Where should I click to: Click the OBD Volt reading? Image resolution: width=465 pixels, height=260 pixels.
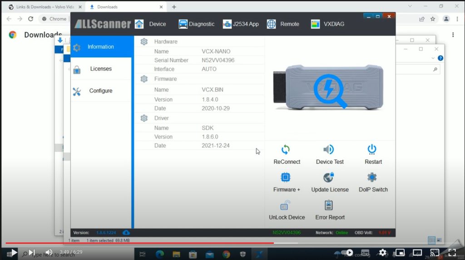(385, 233)
